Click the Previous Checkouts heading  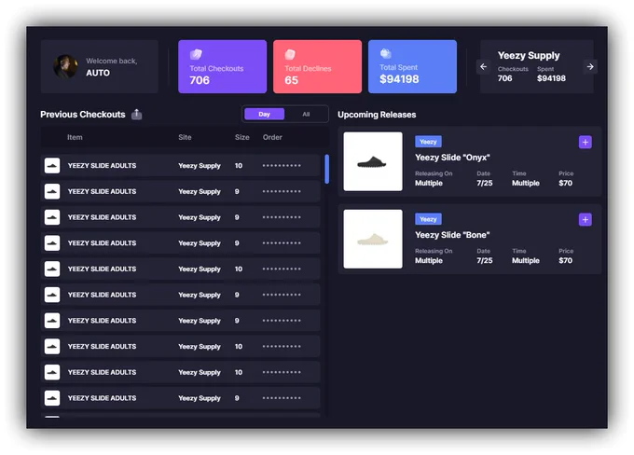(x=83, y=115)
